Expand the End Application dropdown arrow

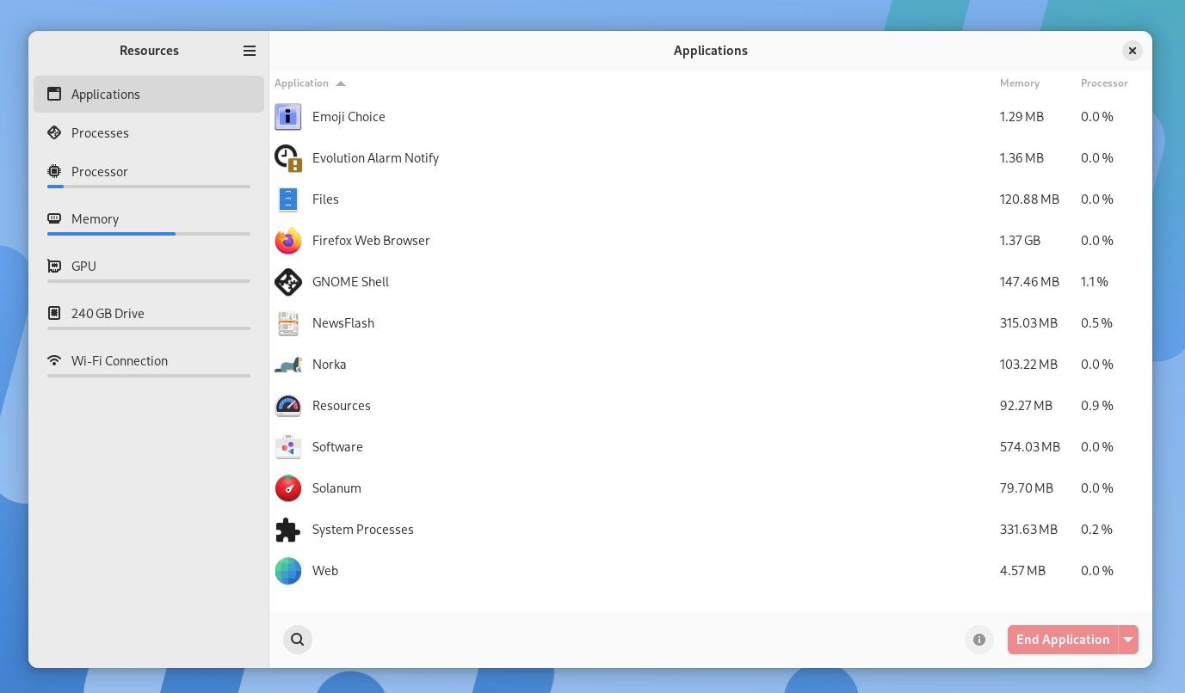point(1128,640)
